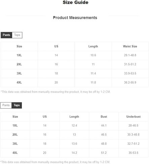Click the bust value 51.2
The width and height of the screenshot is (149, 164).
click(x=104, y=153)
